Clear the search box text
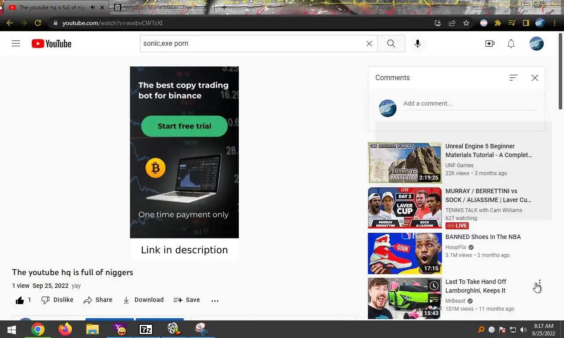 tap(369, 44)
